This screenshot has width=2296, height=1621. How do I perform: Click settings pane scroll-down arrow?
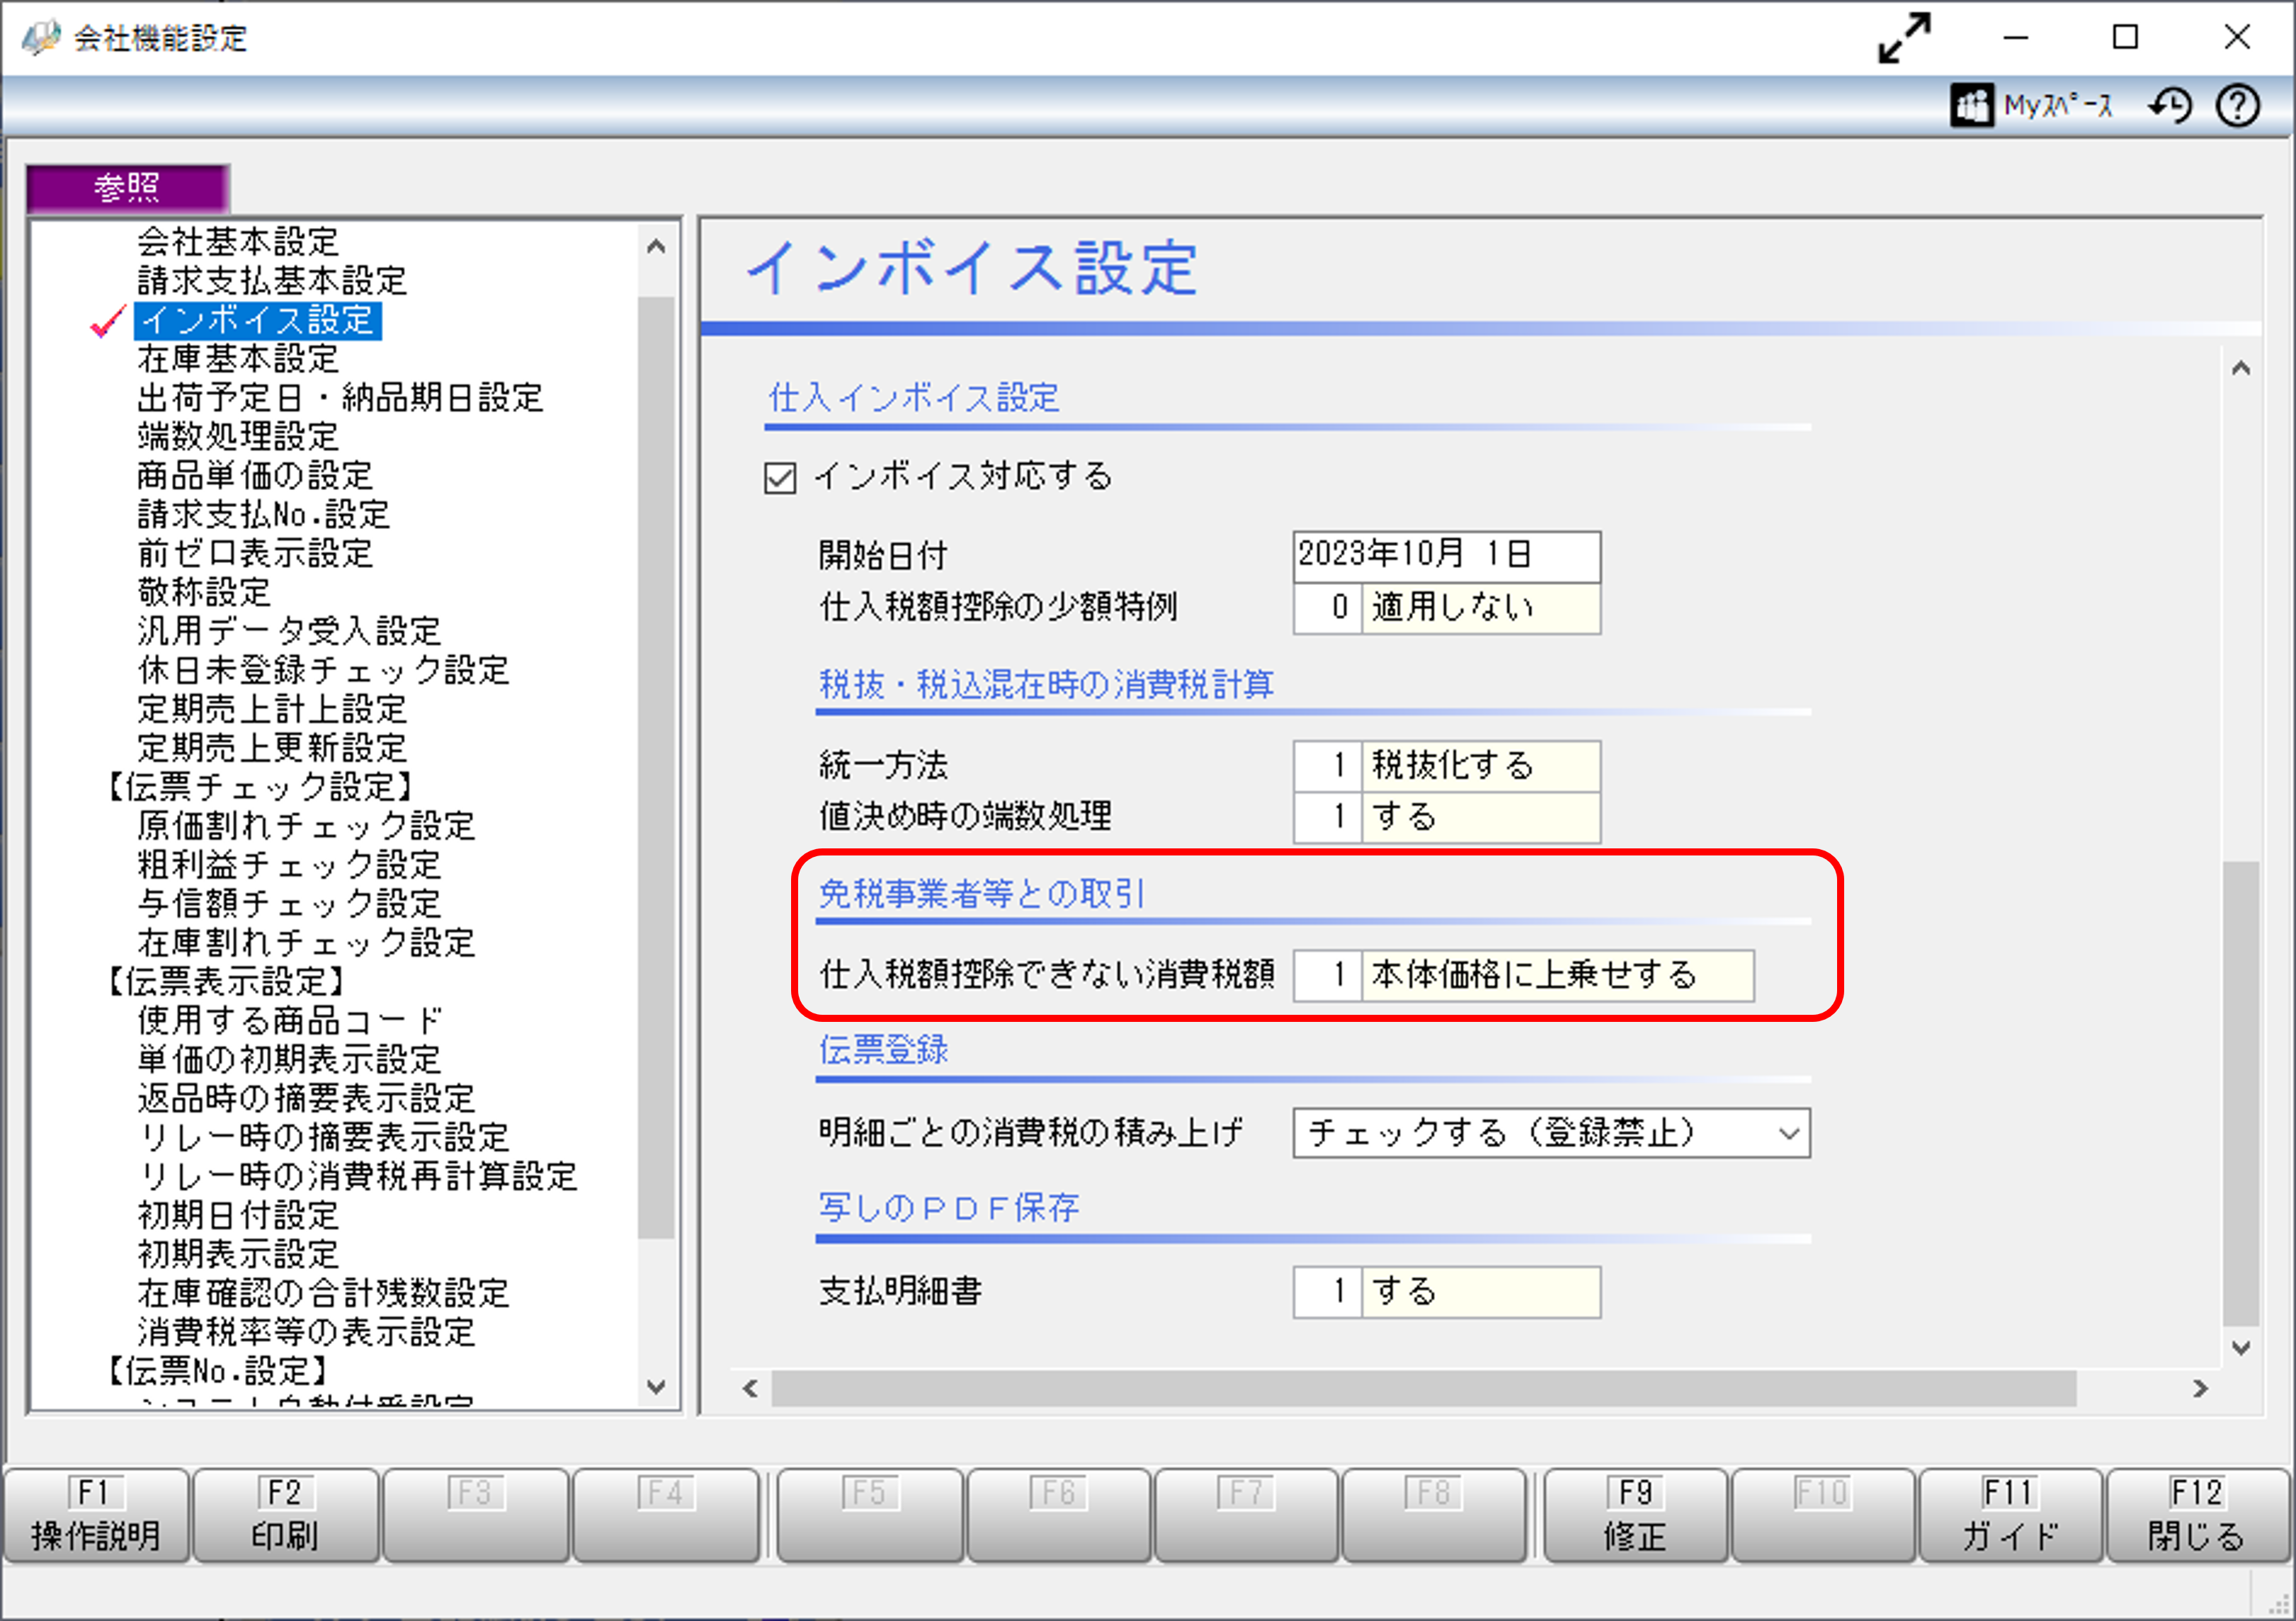pyautogui.click(x=2241, y=1348)
